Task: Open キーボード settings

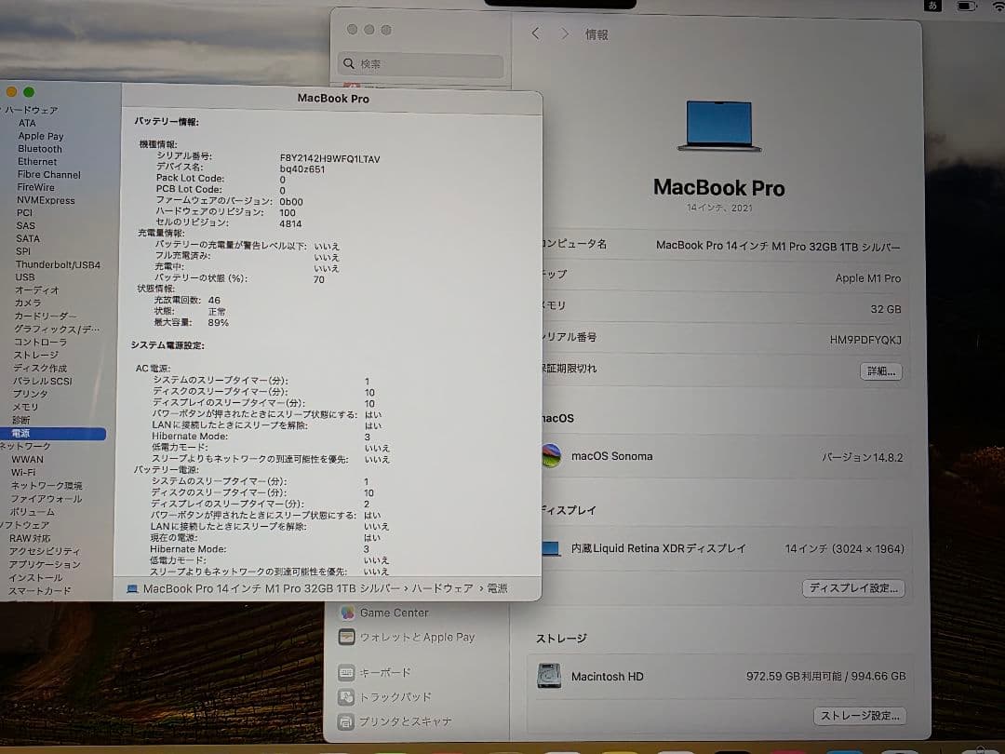Action: tap(384, 672)
